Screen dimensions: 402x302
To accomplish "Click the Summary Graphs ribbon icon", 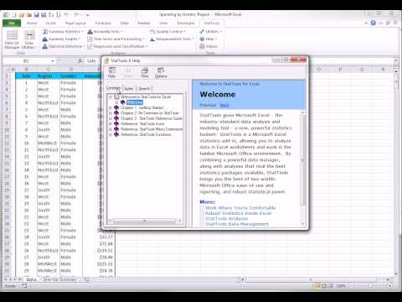I will [44, 39].
